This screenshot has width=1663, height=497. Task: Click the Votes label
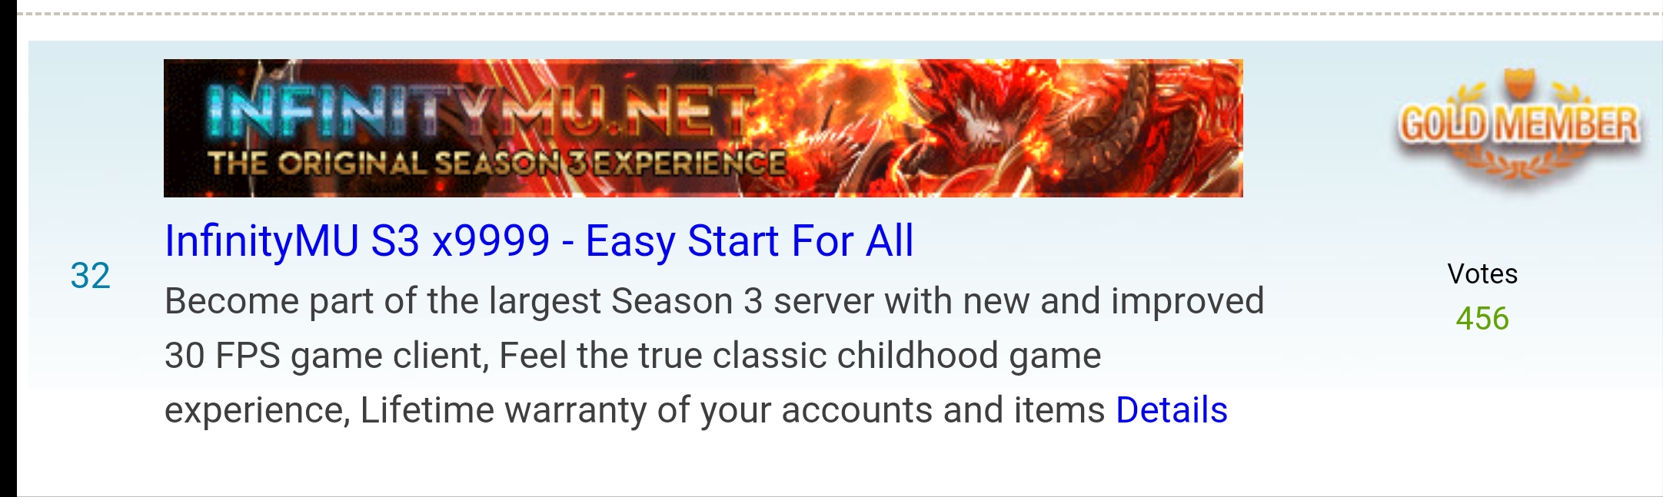[1482, 274]
